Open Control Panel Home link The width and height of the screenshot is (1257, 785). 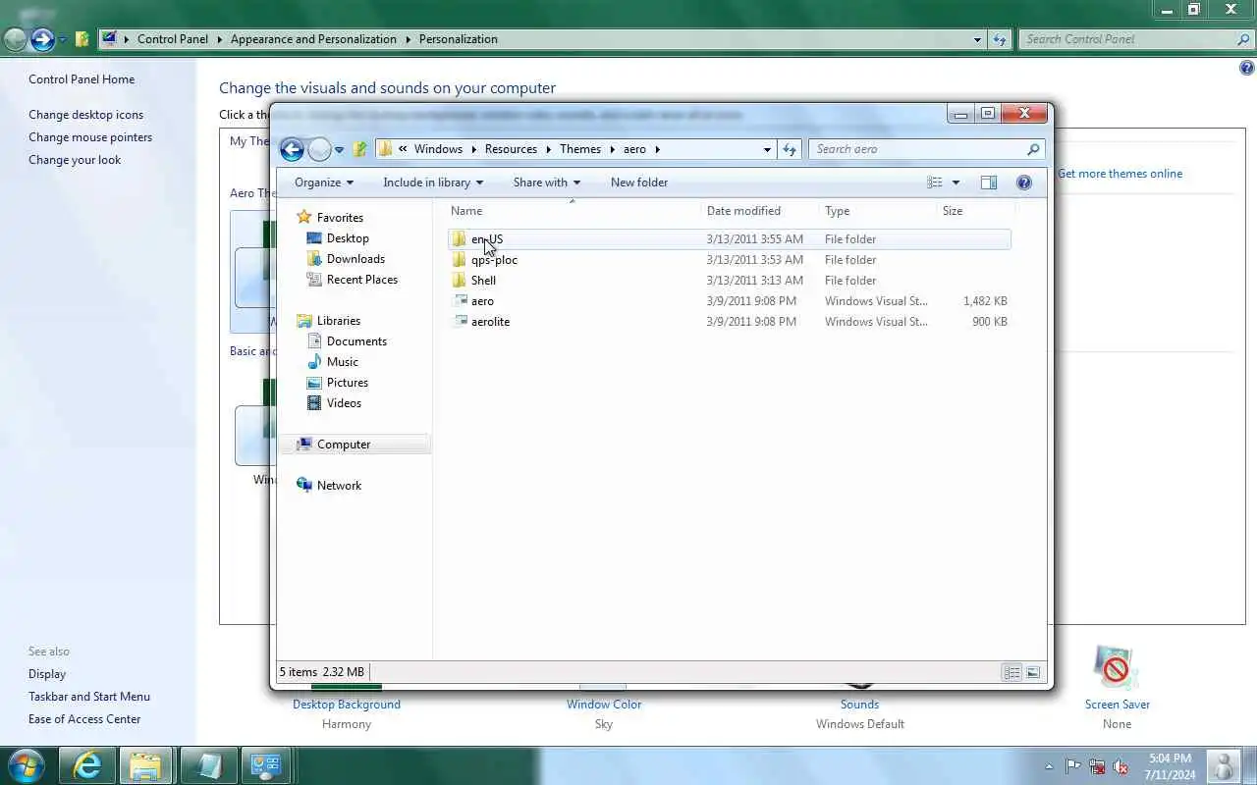click(x=82, y=79)
